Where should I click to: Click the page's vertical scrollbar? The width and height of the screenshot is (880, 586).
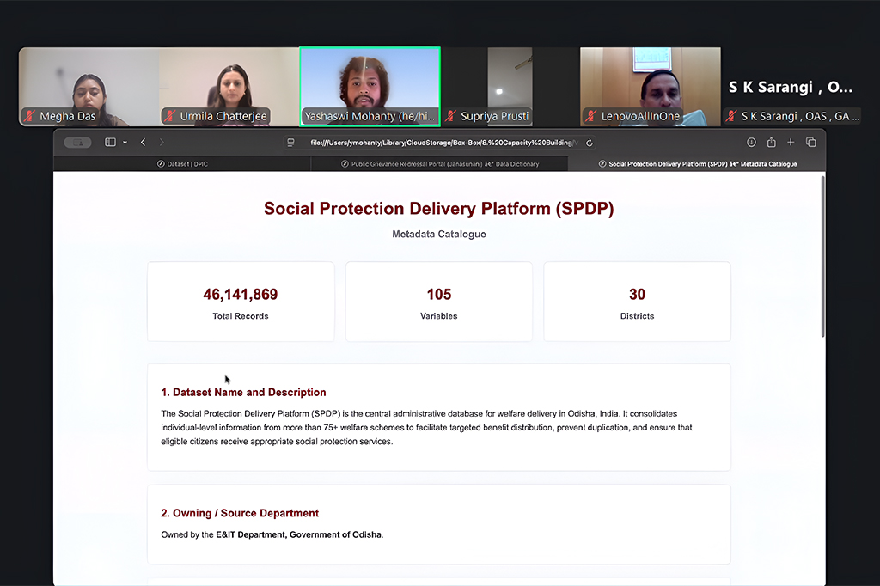(x=822, y=258)
